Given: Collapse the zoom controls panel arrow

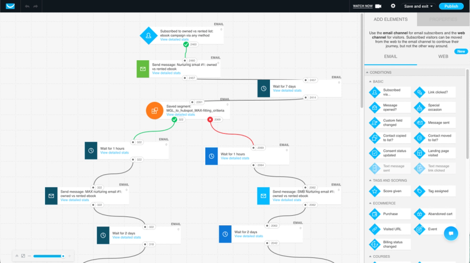Looking at the screenshot, I should 17,256.
